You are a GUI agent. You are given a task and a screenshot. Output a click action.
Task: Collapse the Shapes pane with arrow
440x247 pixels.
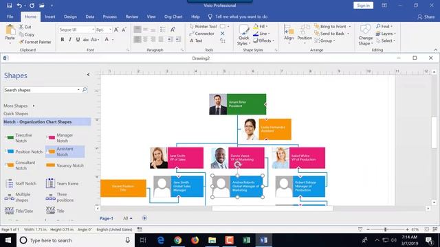pos(88,75)
